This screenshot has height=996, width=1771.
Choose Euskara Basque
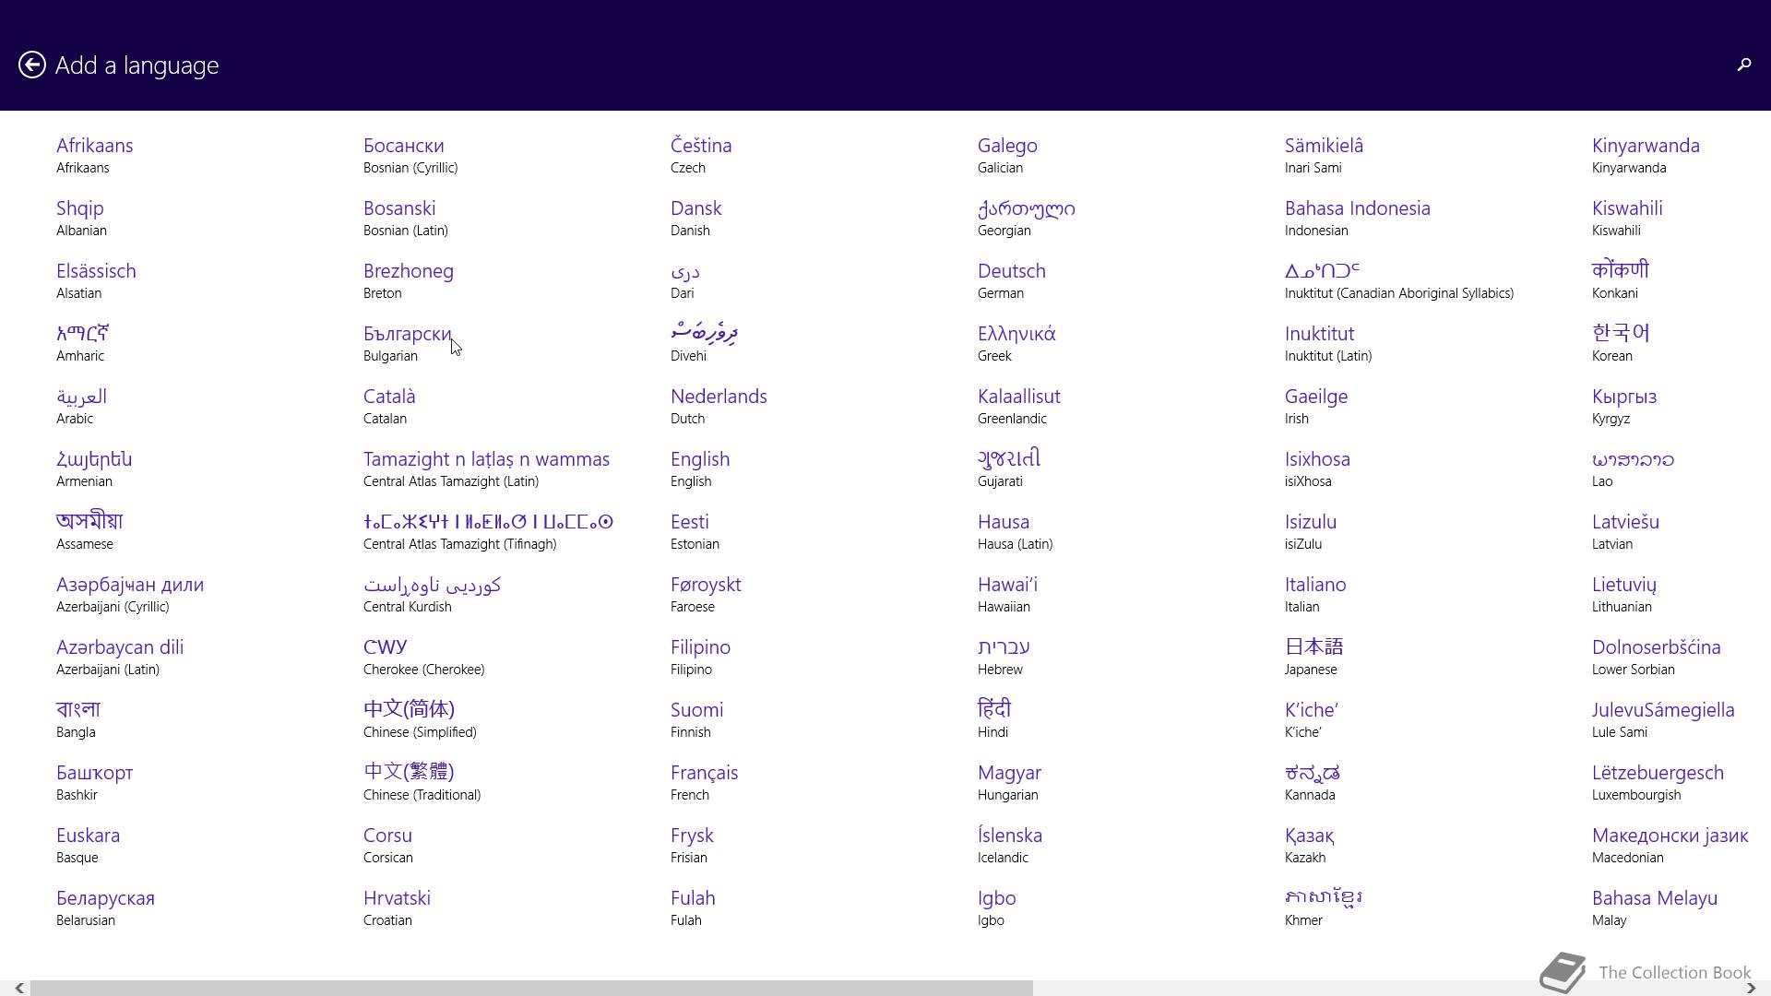pos(89,846)
